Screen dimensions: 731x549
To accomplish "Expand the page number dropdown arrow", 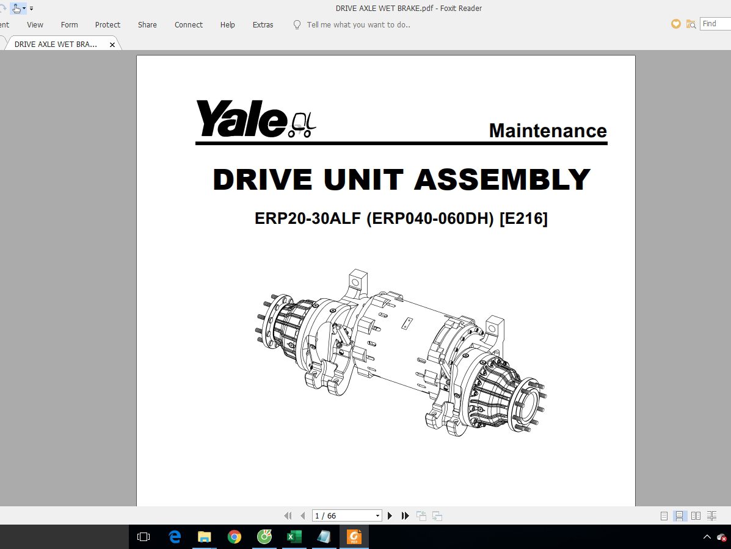I will (377, 516).
